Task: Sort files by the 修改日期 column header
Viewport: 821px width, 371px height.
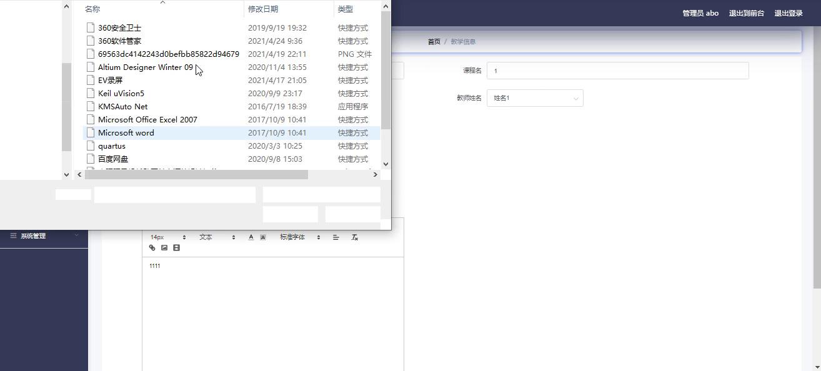Action: click(x=263, y=9)
